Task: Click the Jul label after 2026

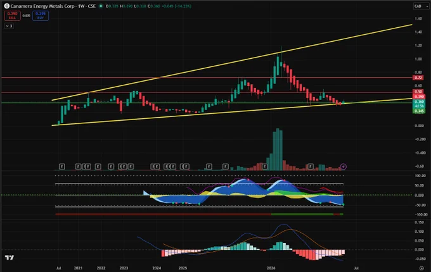Action: point(356,268)
